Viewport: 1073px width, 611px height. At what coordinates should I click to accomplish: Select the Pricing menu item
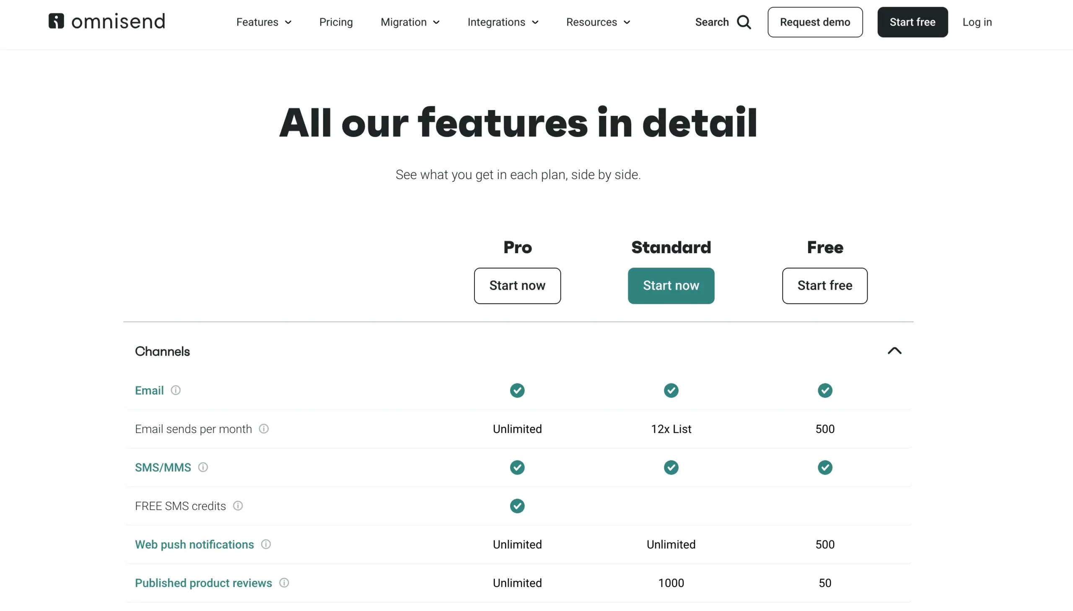tap(335, 21)
